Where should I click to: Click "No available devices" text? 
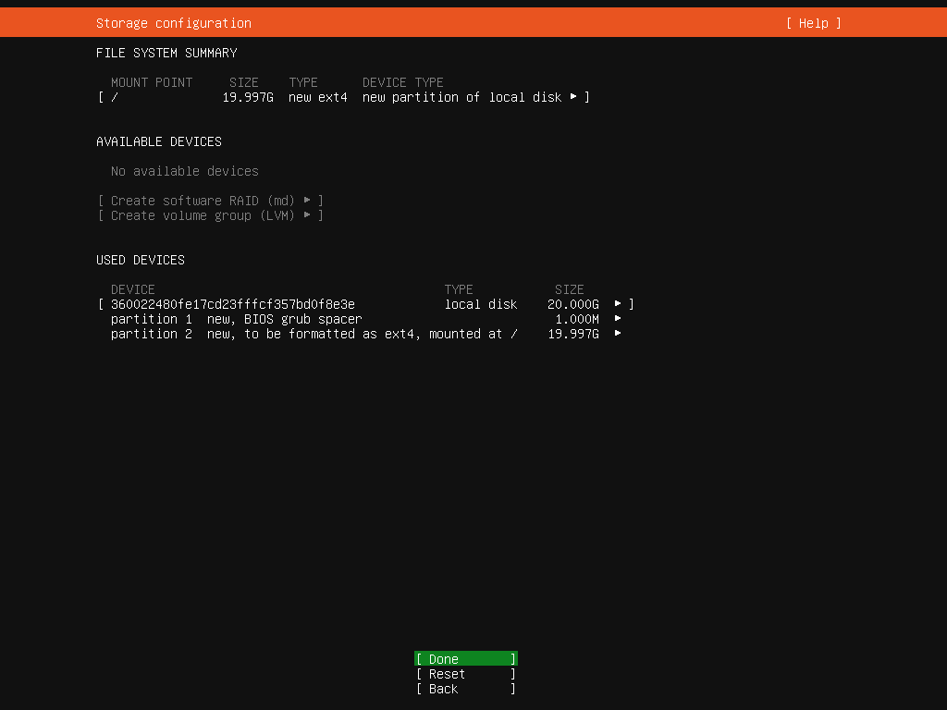(x=185, y=171)
